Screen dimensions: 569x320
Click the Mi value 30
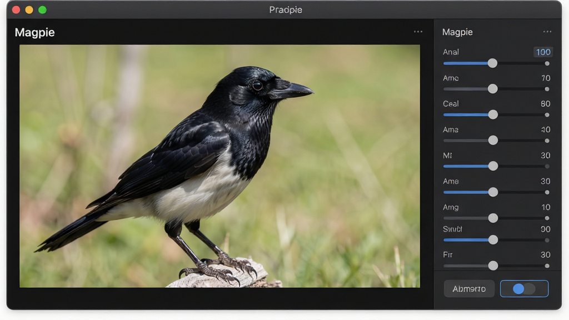click(x=546, y=156)
